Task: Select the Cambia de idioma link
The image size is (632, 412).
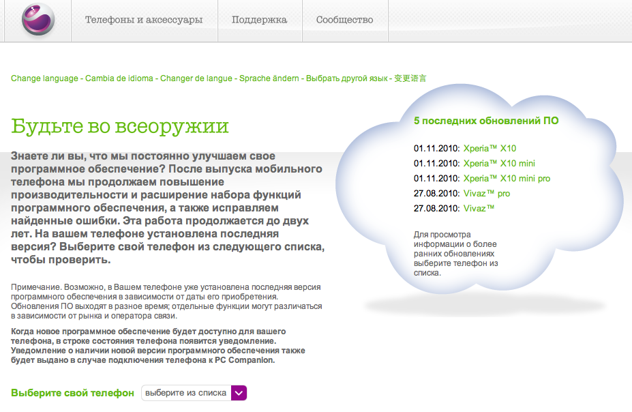Action: (119, 78)
